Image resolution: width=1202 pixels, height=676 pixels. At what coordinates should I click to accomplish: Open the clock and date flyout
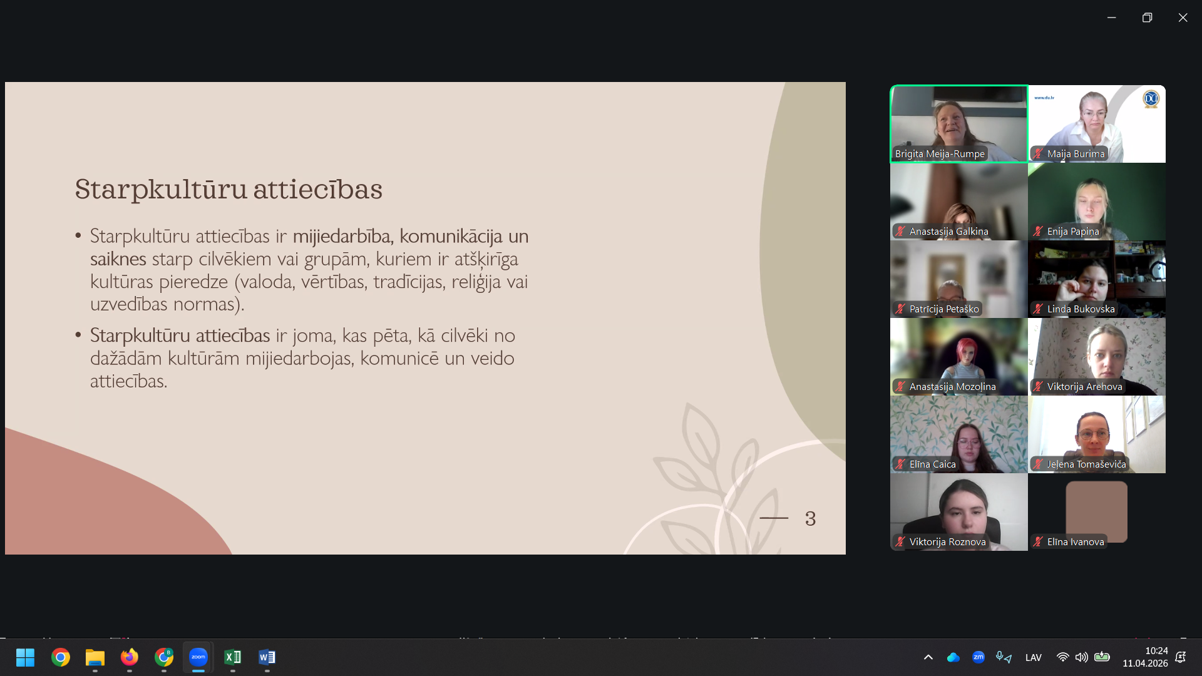click(1145, 657)
